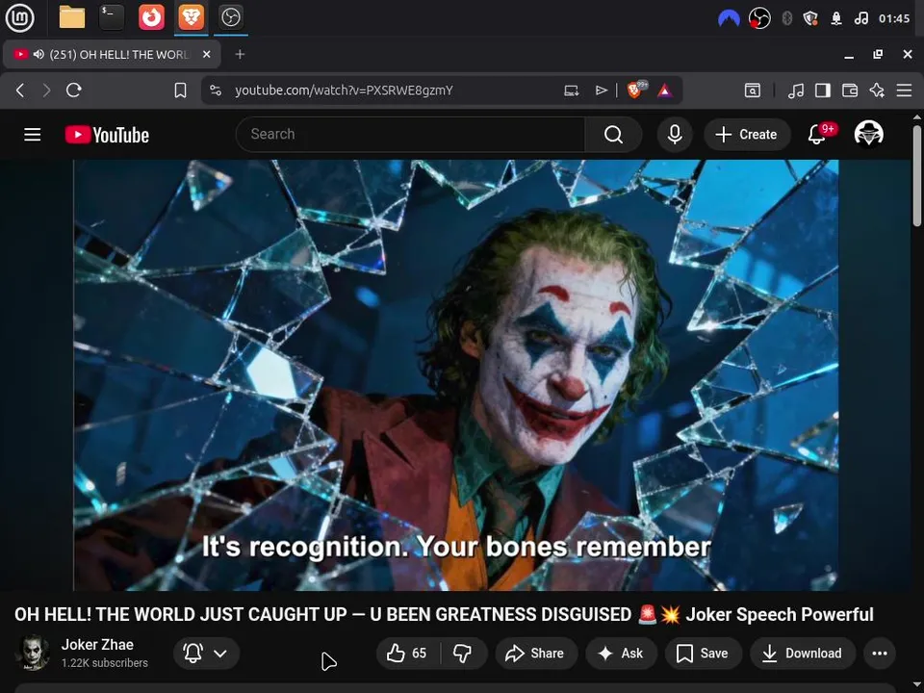924x693 pixels.
Task: Dislike this video
Action: [463, 653]
